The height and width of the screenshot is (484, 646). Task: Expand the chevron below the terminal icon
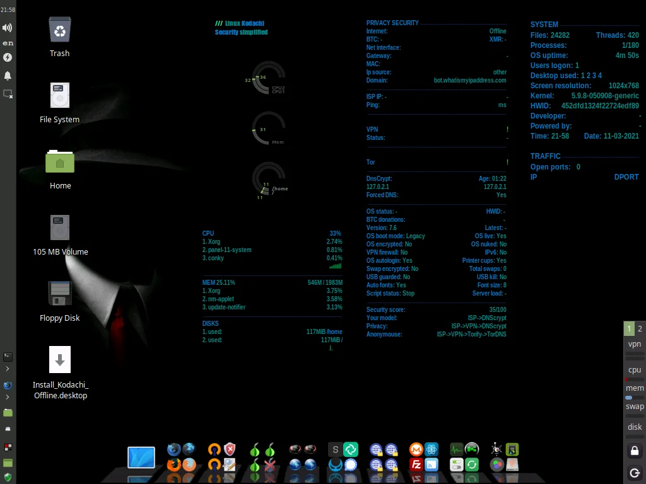click(8, 369)
